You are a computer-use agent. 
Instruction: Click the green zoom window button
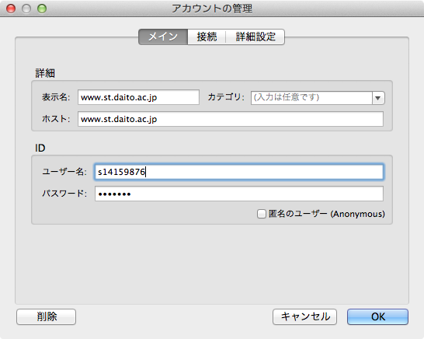coord(42,9)
